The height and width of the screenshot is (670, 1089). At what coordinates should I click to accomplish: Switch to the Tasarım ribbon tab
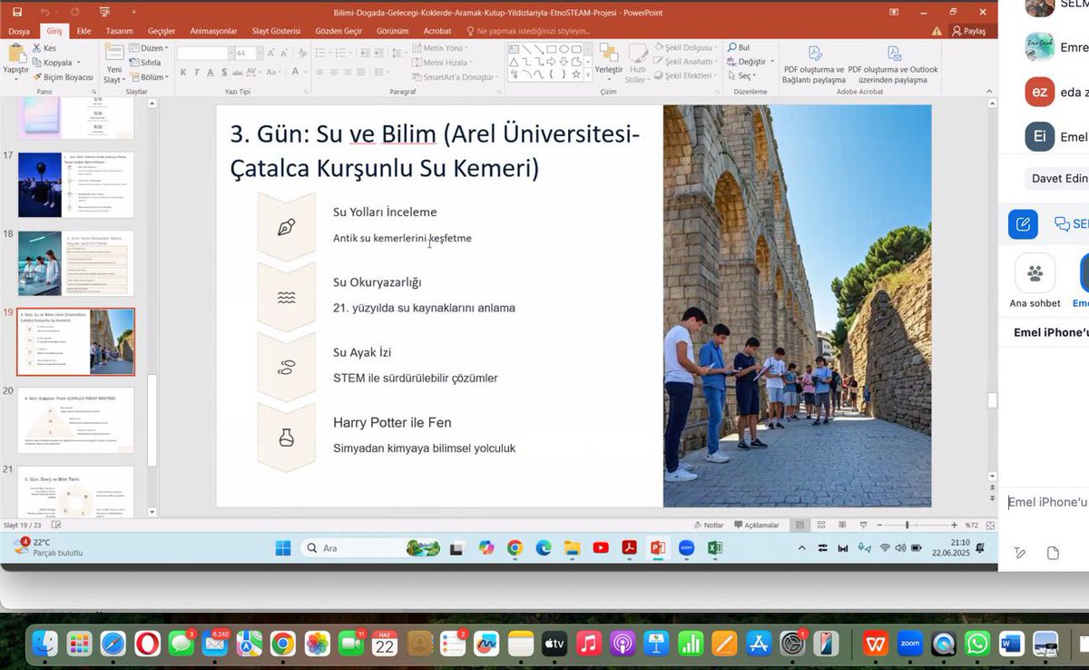point(119,31)
